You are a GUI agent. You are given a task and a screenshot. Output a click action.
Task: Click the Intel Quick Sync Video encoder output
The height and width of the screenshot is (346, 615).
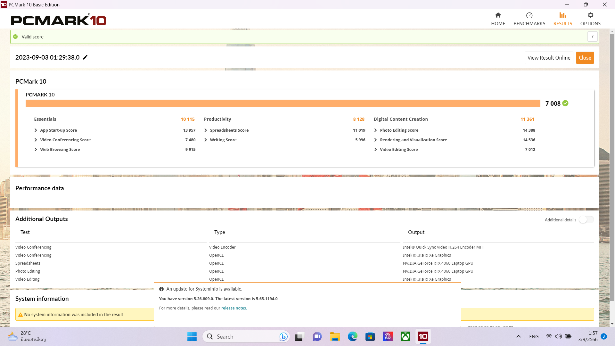(443, 247)
